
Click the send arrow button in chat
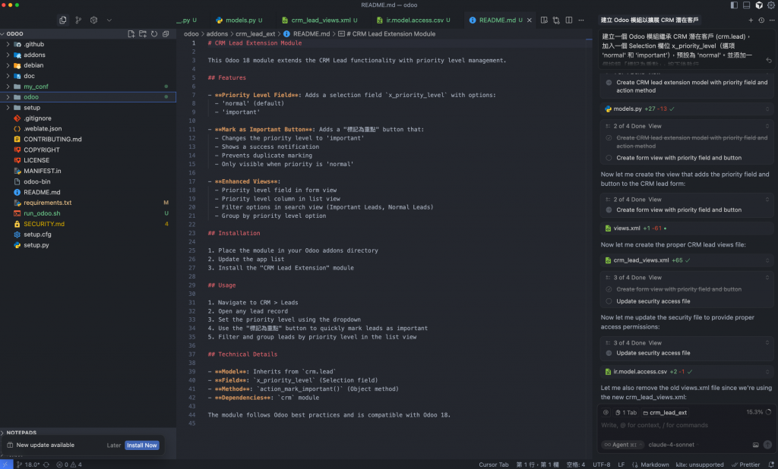tap(767, 445)
